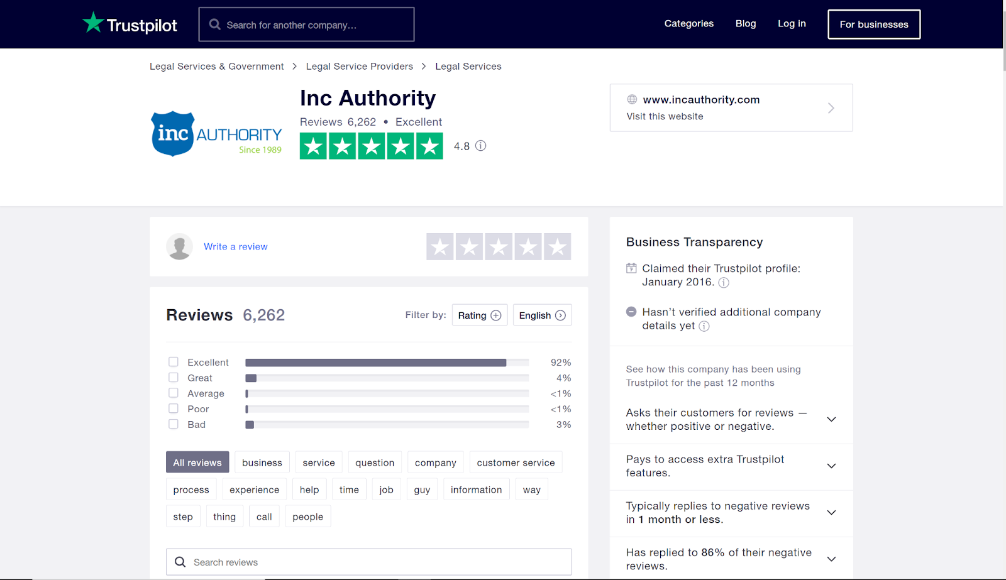1006x580 pixels.
Task: Check the Poor rating filter
Action: pyautogui.click(x=174, y=408)
